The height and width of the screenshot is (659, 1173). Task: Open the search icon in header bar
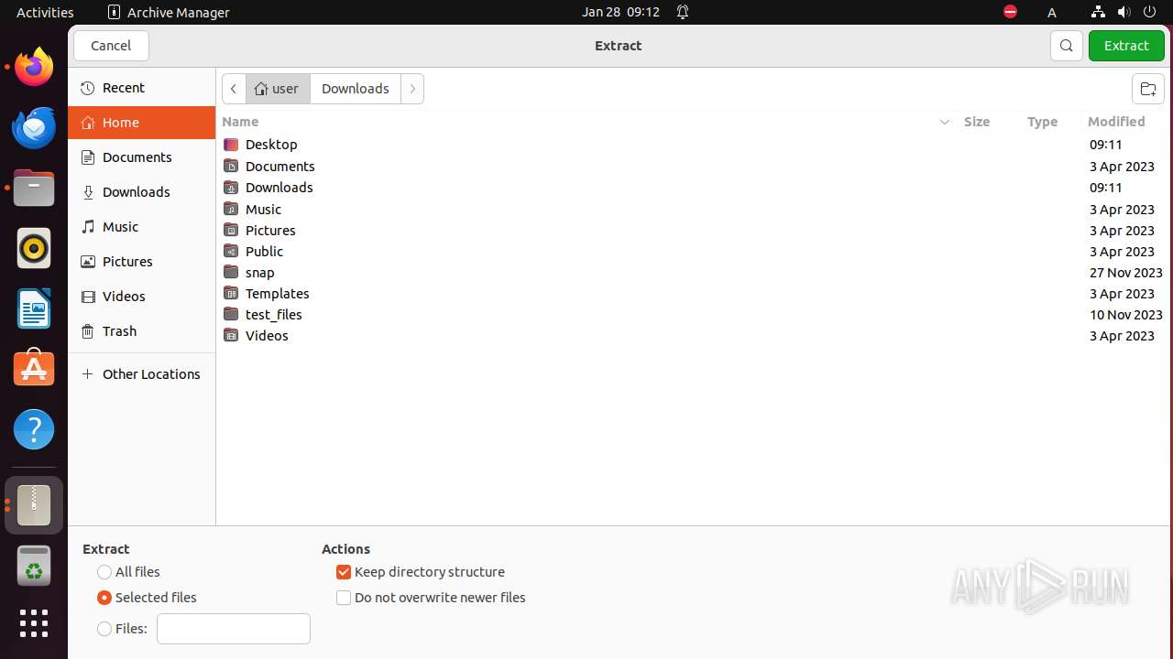[x=1067, y=46]
